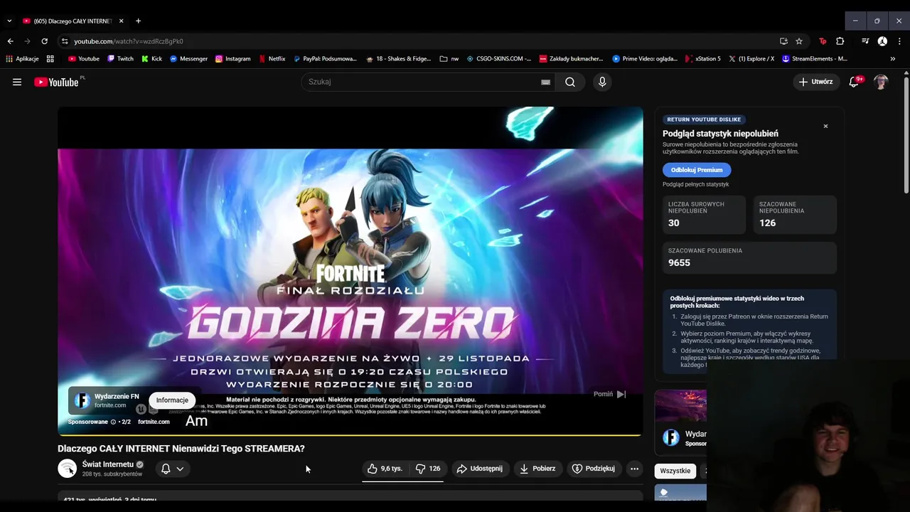Like the video with the thumbs up
The width and height of the screenshot is (910, 512).
coord(385,469)
